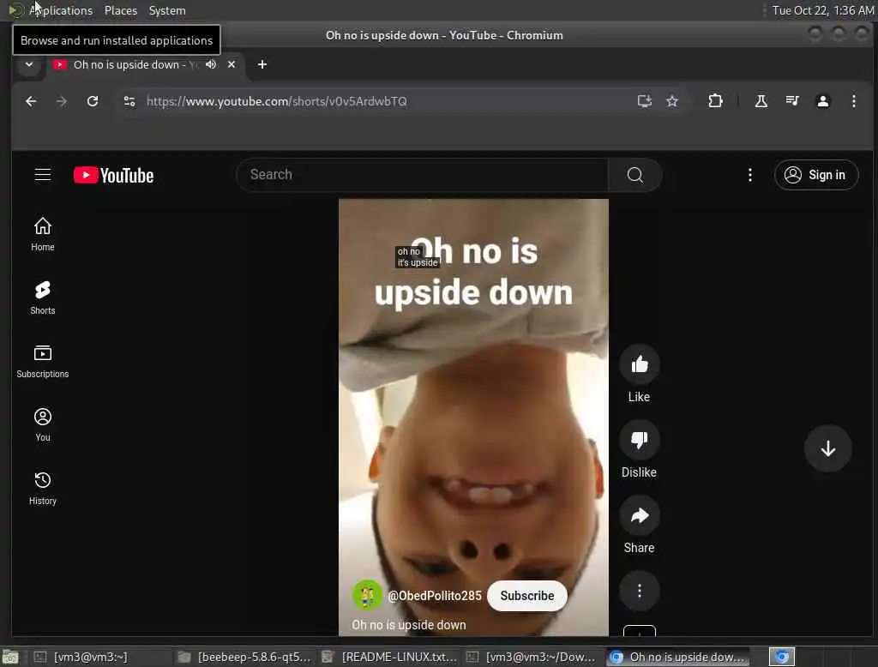Expand the tab search dropdown arrow

[x=29, y=64]
